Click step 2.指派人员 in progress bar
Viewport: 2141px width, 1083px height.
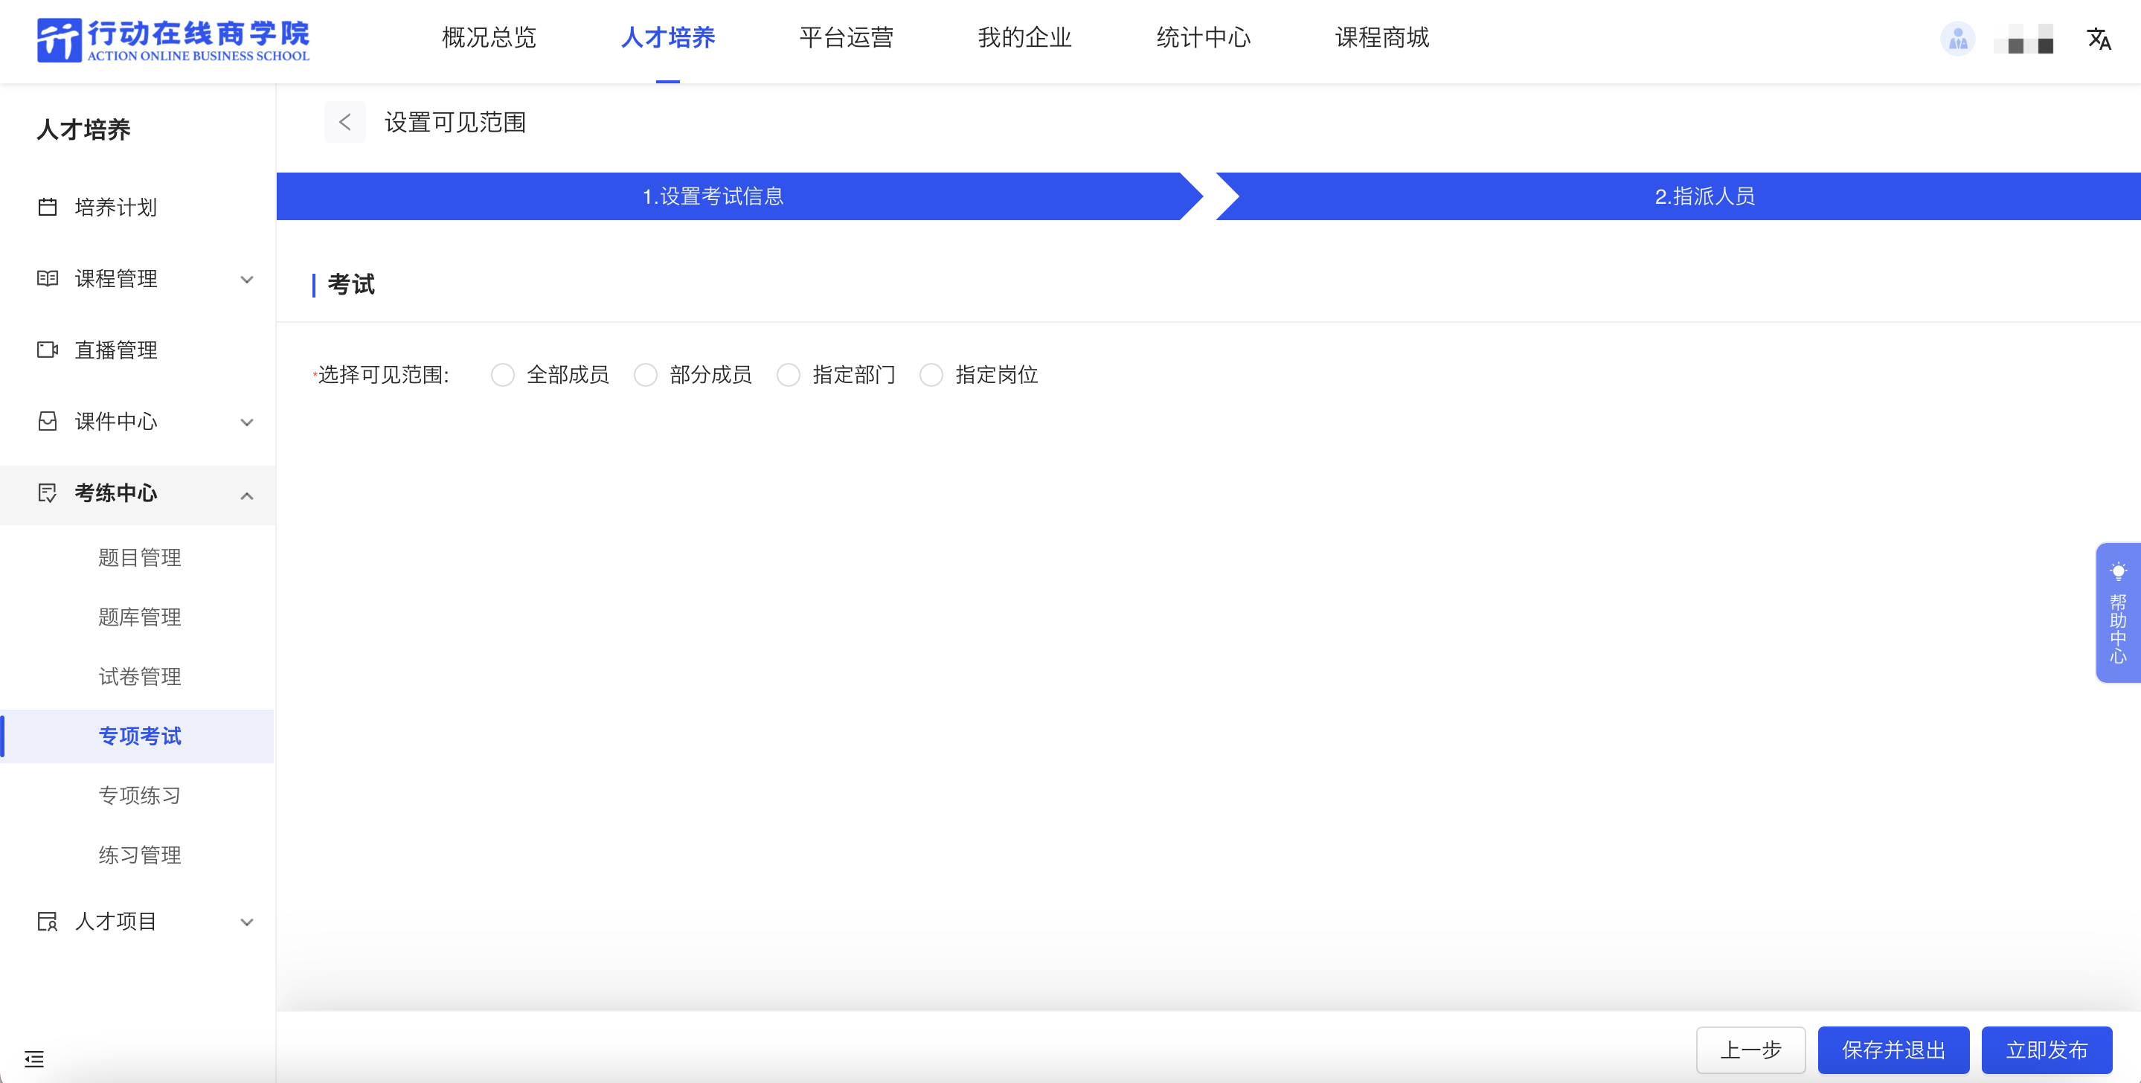(x=1679, y=196)
